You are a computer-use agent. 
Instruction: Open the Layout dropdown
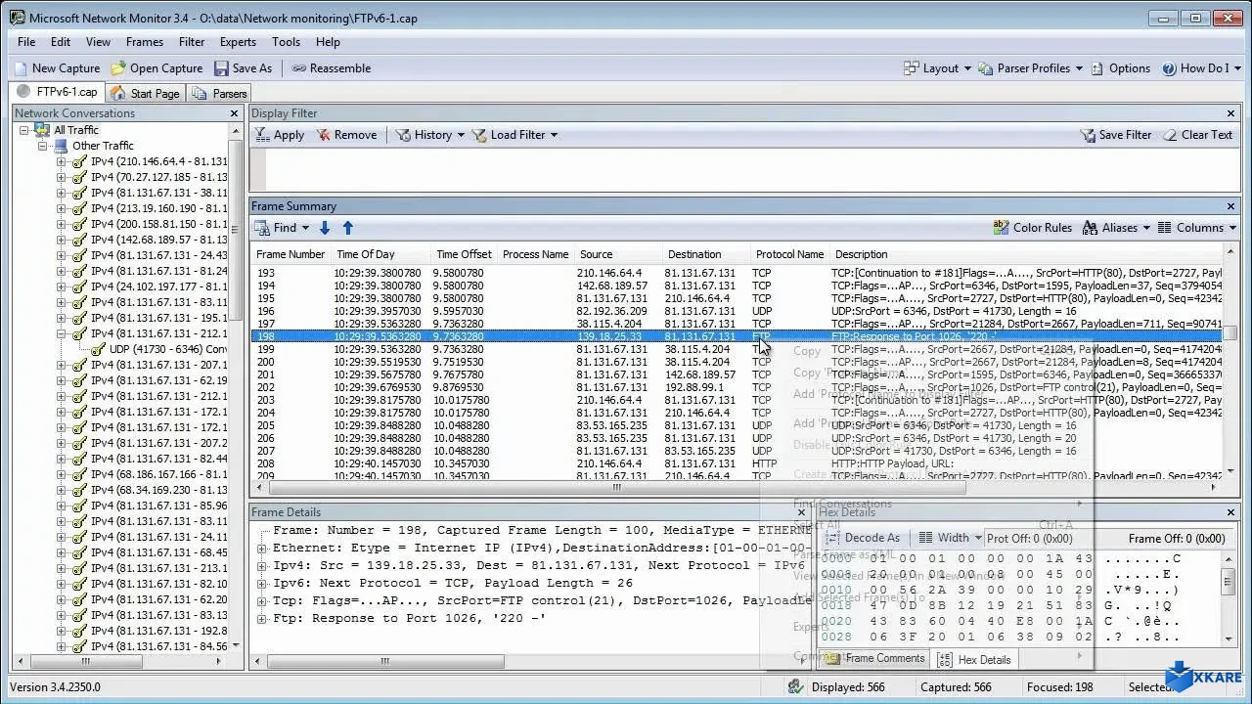click(x=937, y=68)
